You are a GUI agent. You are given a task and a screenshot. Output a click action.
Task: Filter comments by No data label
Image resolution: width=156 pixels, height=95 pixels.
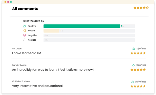click(32, 40)
